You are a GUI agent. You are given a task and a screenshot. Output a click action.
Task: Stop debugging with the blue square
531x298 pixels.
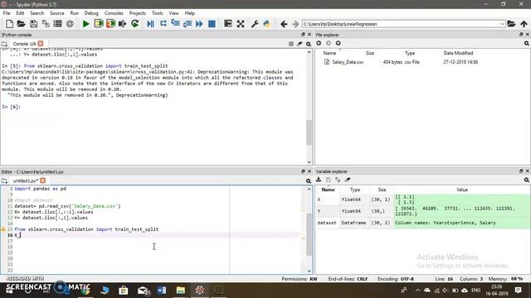coord(212,24)
